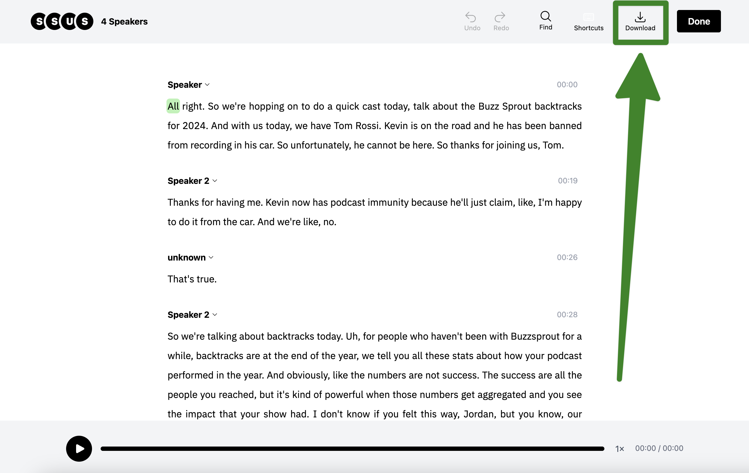The width and height of the screenshot is (749, 473).
Task: Click the Redo arrow icon
Action: tap(501, 17)
